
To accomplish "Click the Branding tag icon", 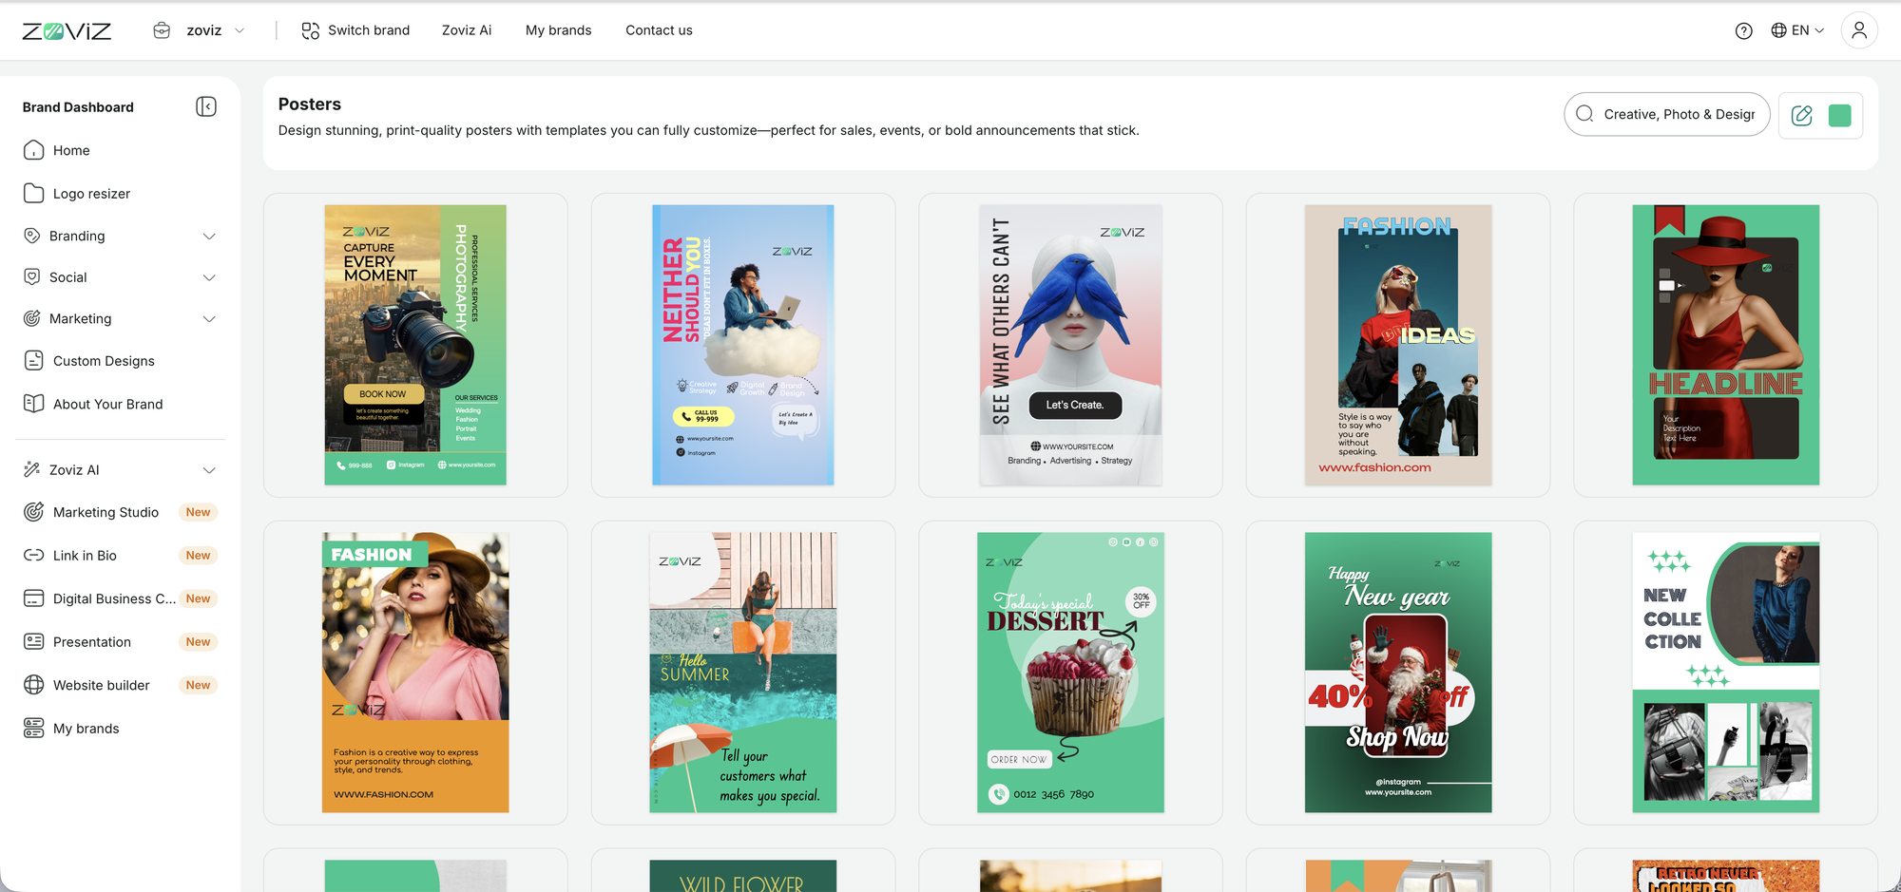I will click(31, 236).
